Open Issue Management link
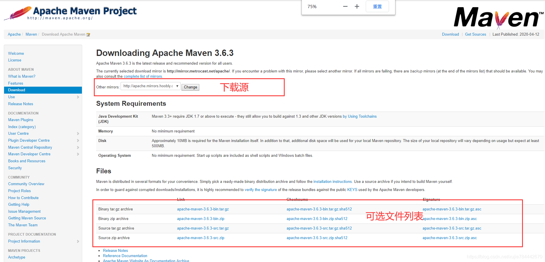The width and height of the screenshot is (545, 262). (x=24, y=212)
